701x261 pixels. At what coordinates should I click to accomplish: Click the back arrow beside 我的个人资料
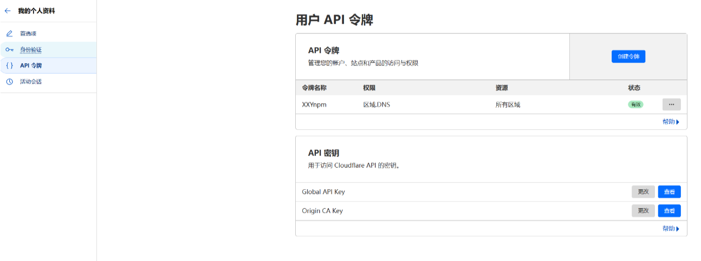pos(8,11)
